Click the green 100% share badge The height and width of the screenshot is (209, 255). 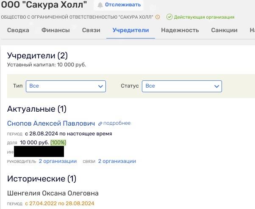pyautogui.click(x=58, y=143)
